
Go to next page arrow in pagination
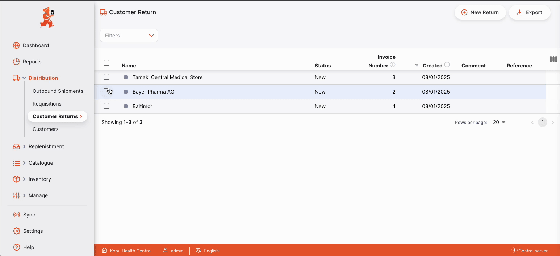(x=553, y=123)
